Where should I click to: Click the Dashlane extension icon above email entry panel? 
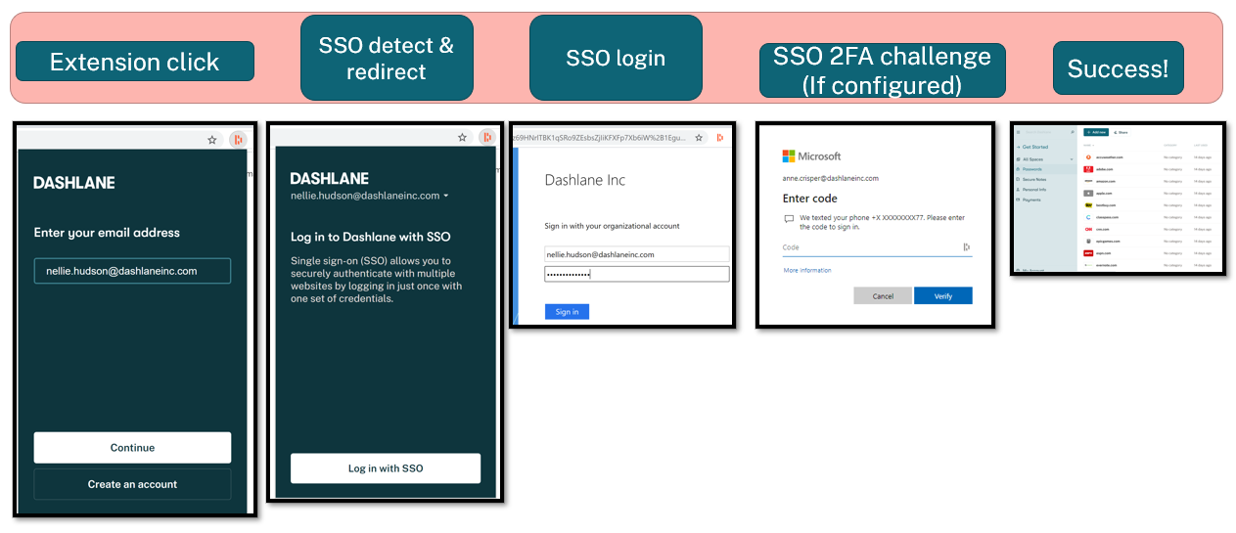(237, 139)
